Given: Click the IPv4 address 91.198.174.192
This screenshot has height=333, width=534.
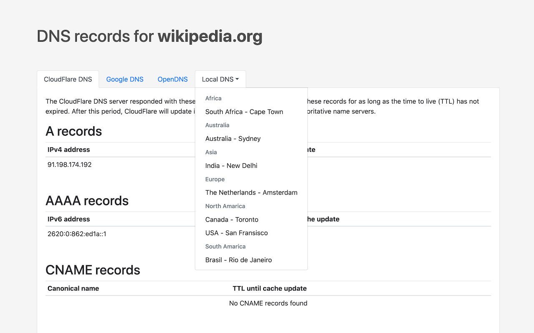Looking at the screenshot, I should 70,164.
